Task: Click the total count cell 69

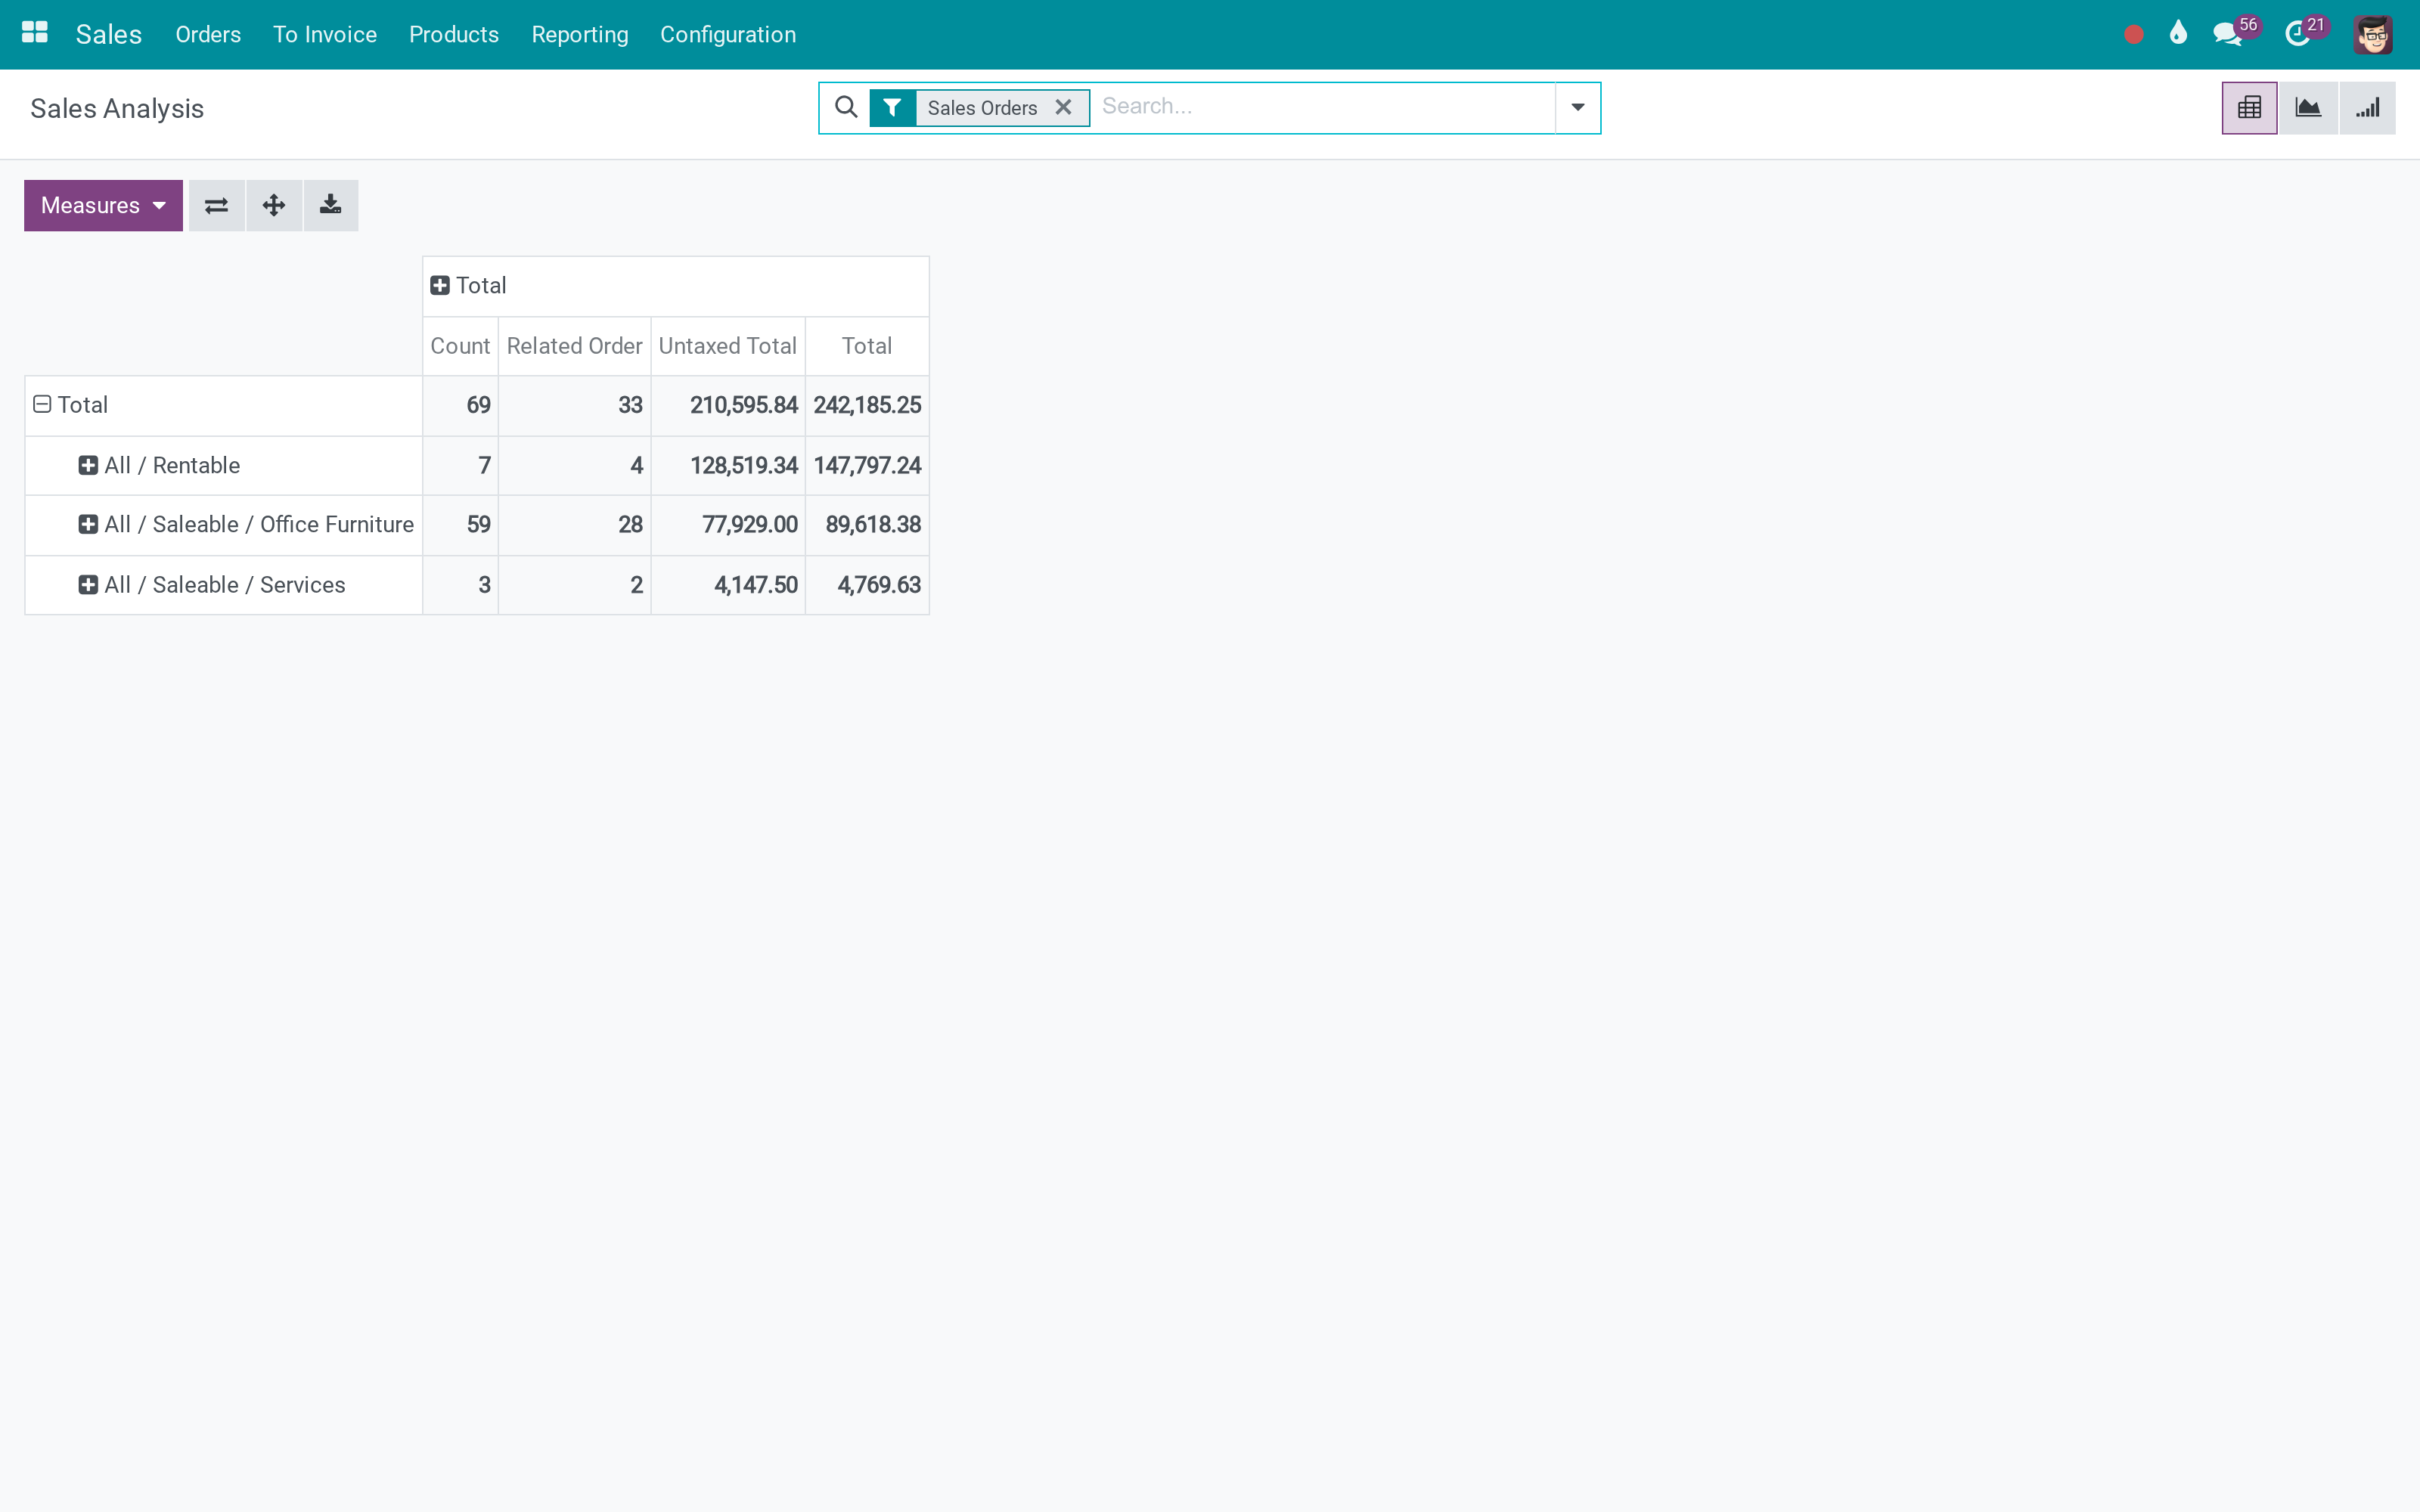Action: pyautogui.click(x=460, y=405)
